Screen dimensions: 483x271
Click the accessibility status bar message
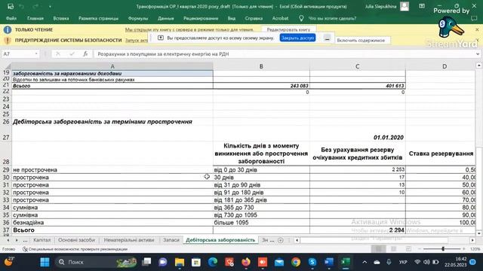coord(75,249)
